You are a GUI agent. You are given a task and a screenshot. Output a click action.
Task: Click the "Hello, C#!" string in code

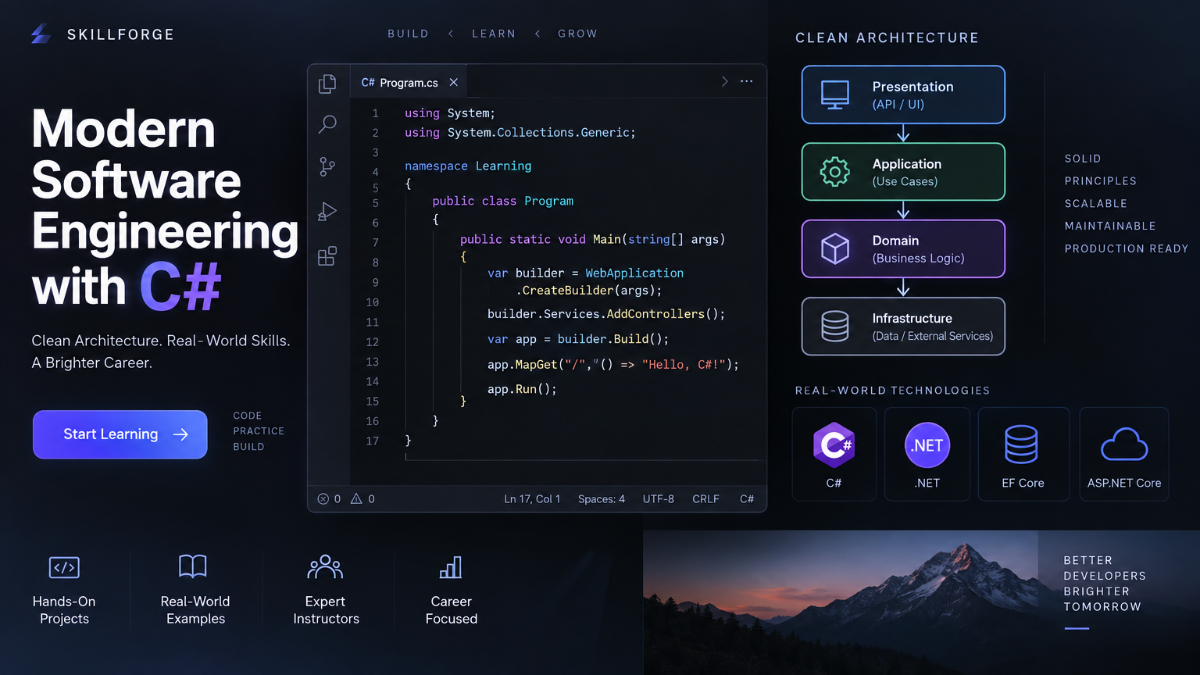[684, 365]
